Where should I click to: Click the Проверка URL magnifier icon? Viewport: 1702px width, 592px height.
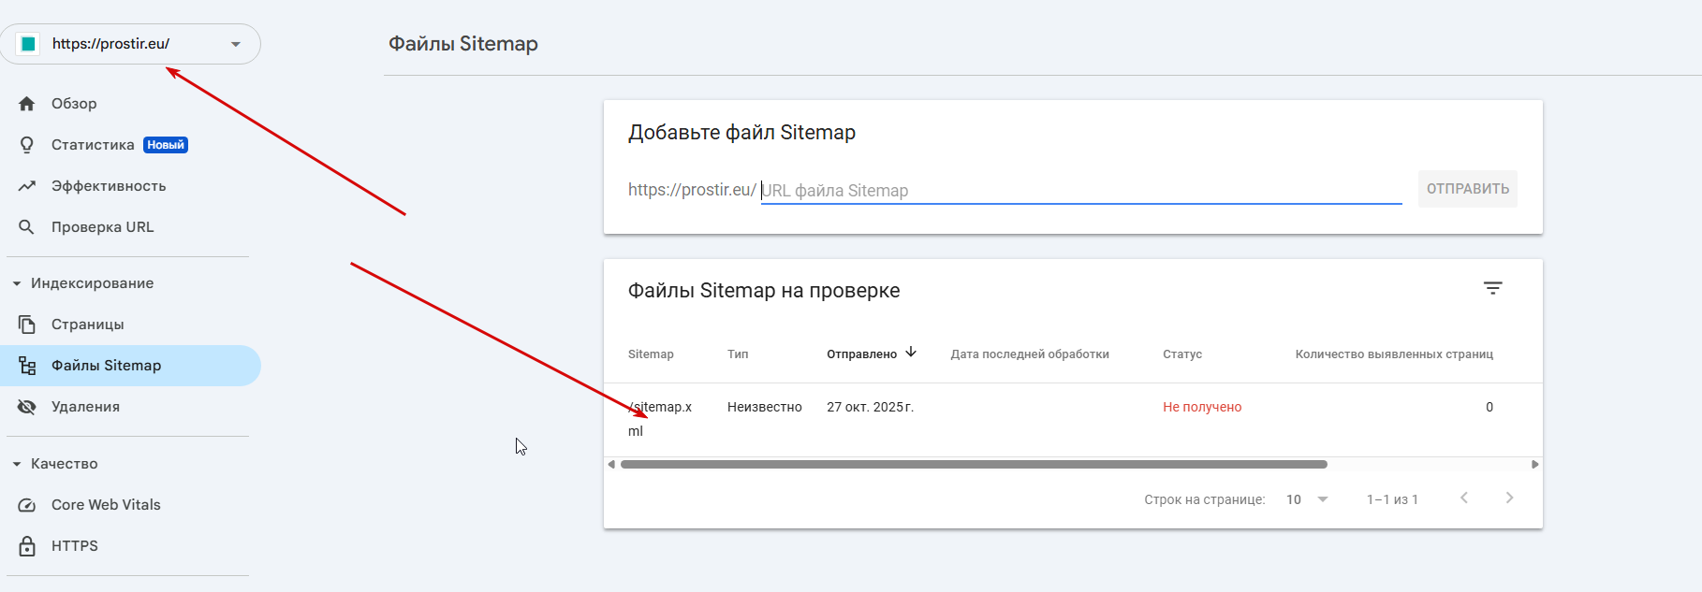coord(27,227)
